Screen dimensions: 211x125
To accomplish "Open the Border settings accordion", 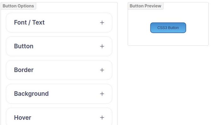I will point(59,70).
